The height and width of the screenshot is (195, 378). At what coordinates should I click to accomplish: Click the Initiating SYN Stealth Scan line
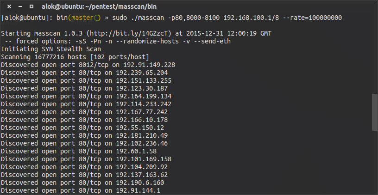(x=51, y=49)
